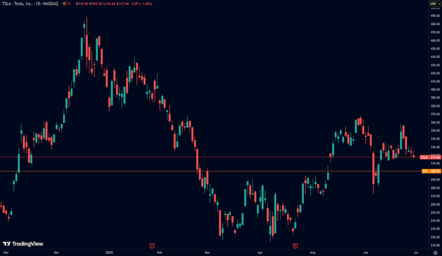Click the icon right of the sun indicator
Image resolution: width=442 pixels, height=256 pixels.
pyautogui.click(x=69, y=3)
